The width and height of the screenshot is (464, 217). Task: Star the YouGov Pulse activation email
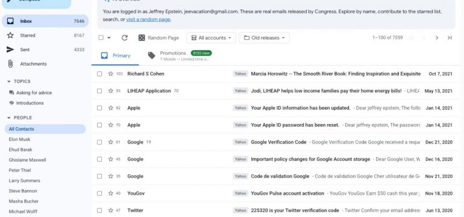click(111, 193)
